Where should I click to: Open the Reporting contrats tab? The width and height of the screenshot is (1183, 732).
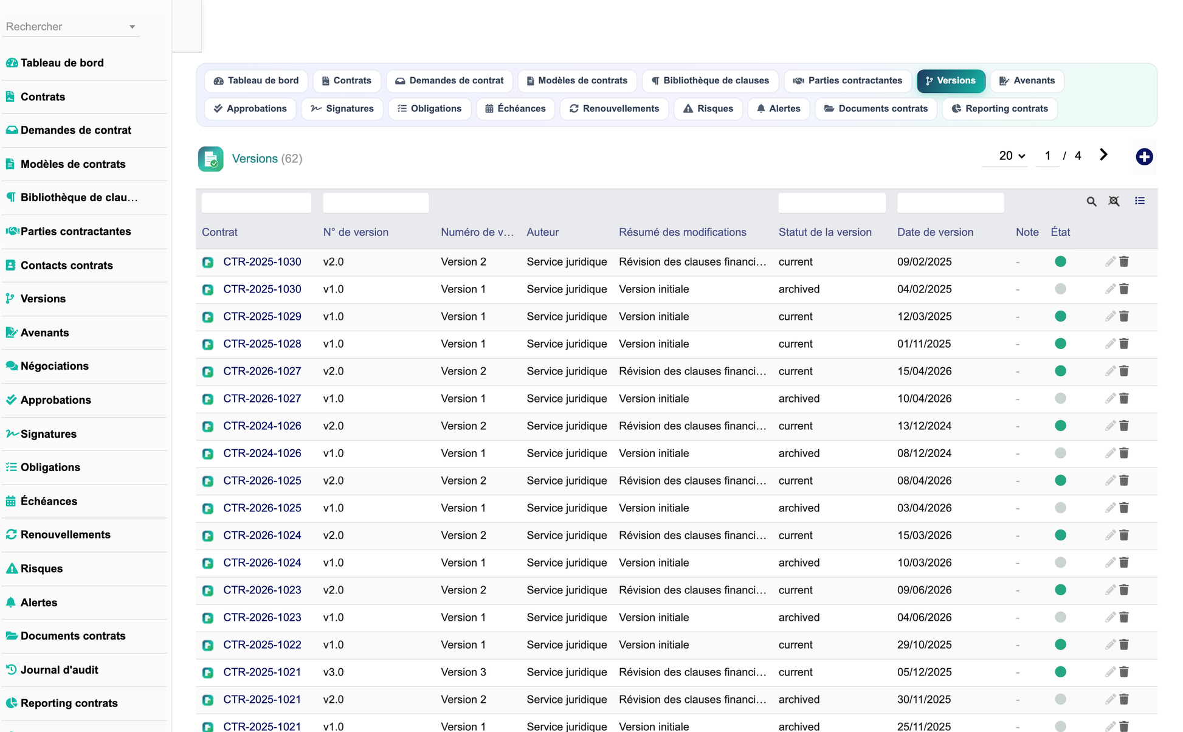[x=999, y=108]
